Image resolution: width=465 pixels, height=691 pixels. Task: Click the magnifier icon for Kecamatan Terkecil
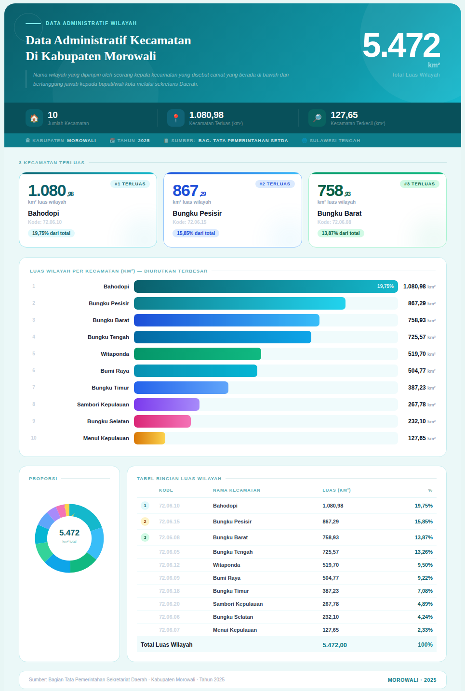[x=317, y=118]
